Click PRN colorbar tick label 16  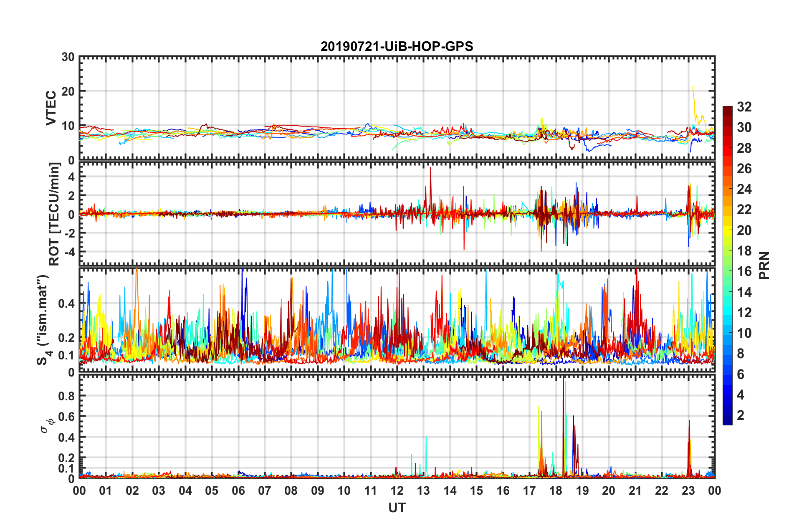pos(744,271)
